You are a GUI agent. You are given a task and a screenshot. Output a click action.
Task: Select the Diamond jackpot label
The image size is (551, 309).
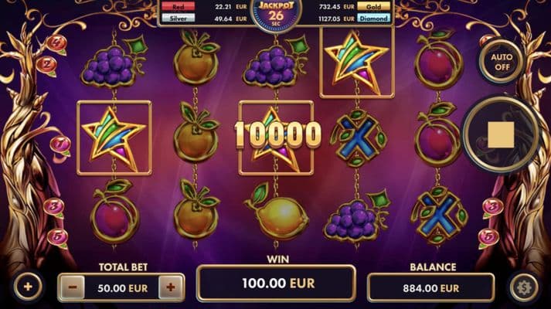(373, 19)
